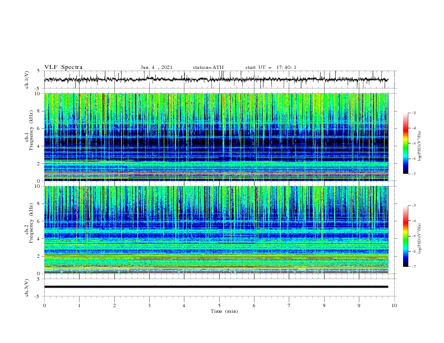
Task: Click the "ch.3(V)" waveform axis label
Action: 27,288
